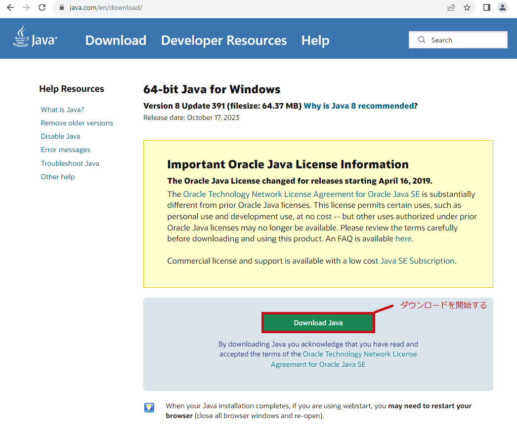Click 'Why is Java 8 recommended' link
Screen dimensions: 517x425
coord(359,106)
